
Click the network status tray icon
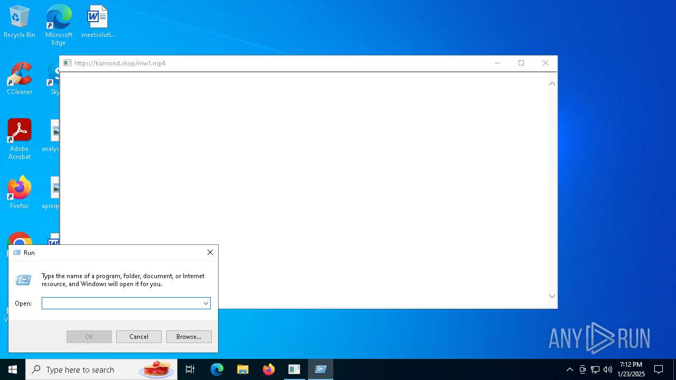595,369
